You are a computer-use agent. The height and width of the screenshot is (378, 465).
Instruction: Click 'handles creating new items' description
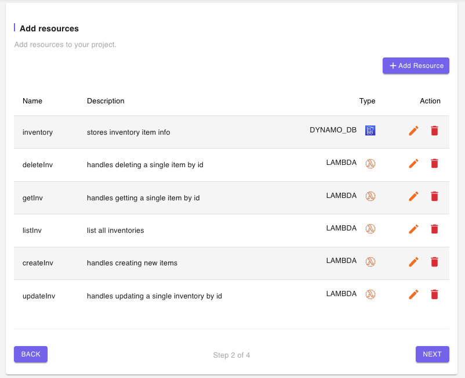132,263
